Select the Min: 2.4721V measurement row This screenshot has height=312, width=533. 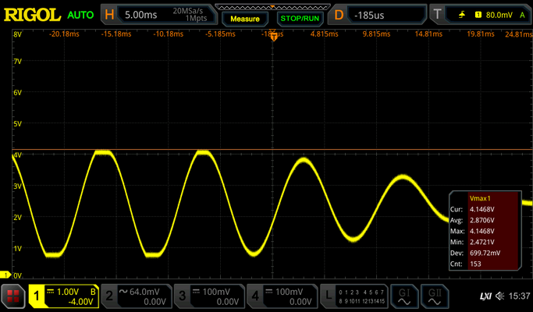485,242
